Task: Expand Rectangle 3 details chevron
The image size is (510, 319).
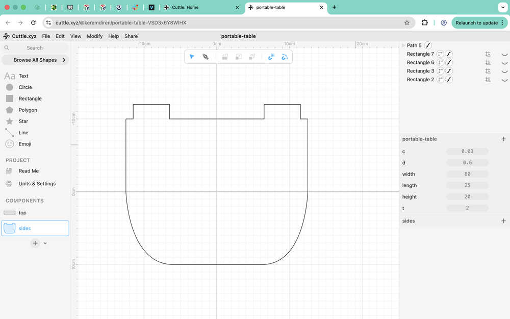Action: 504,71
